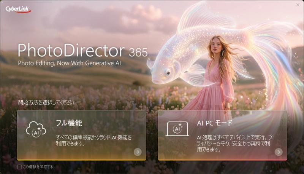Click the 開始方法を選択してください text
Image resolution: width=304 pixels, height=174 pixels.
point(46,102)
